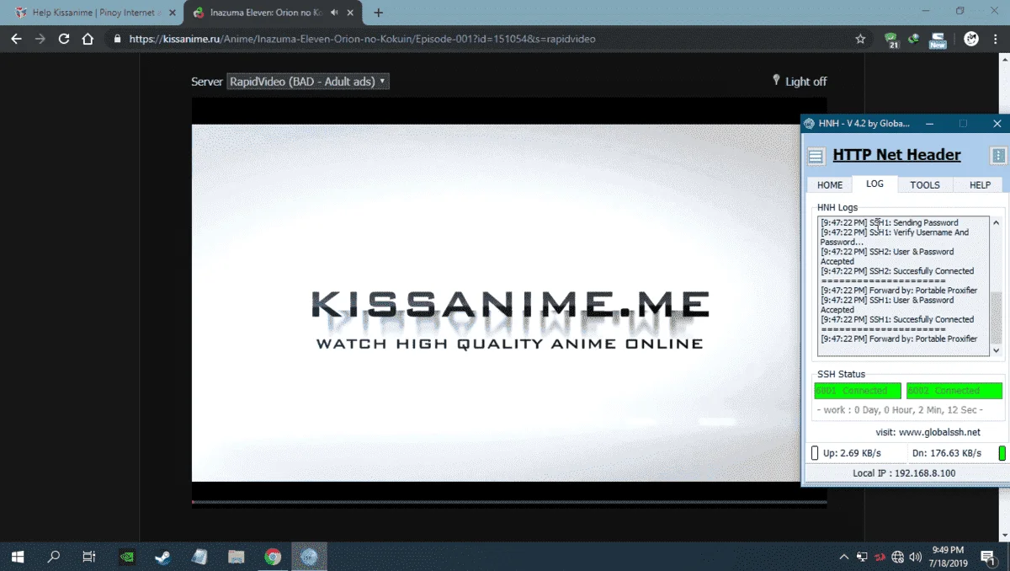This screenshot has height=571, width=1010.
Task: Close the HNH window
Action: coord(997,124)
